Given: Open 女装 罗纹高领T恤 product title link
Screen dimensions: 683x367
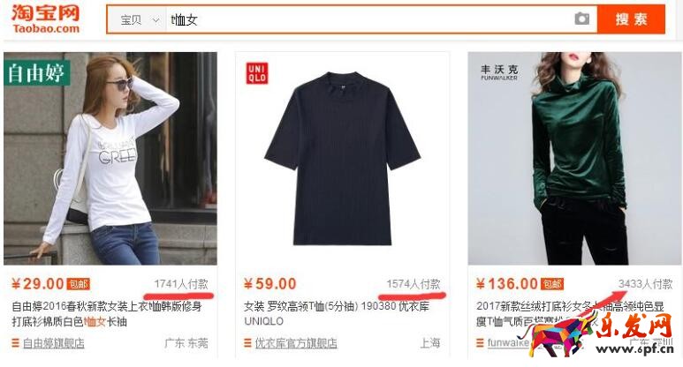Looking at the screenshot, I should [337, 313].
